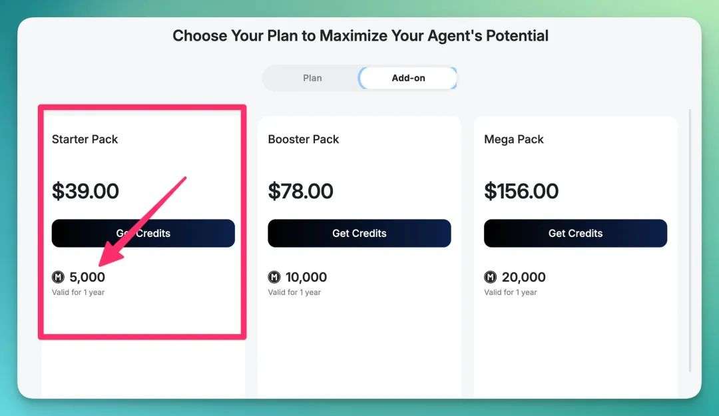The width and height of the screenshot is (719, 416).
Task: Click Valid for 1 year under Booster Pack
Action: pyautogui.click(x=294, y=292)
